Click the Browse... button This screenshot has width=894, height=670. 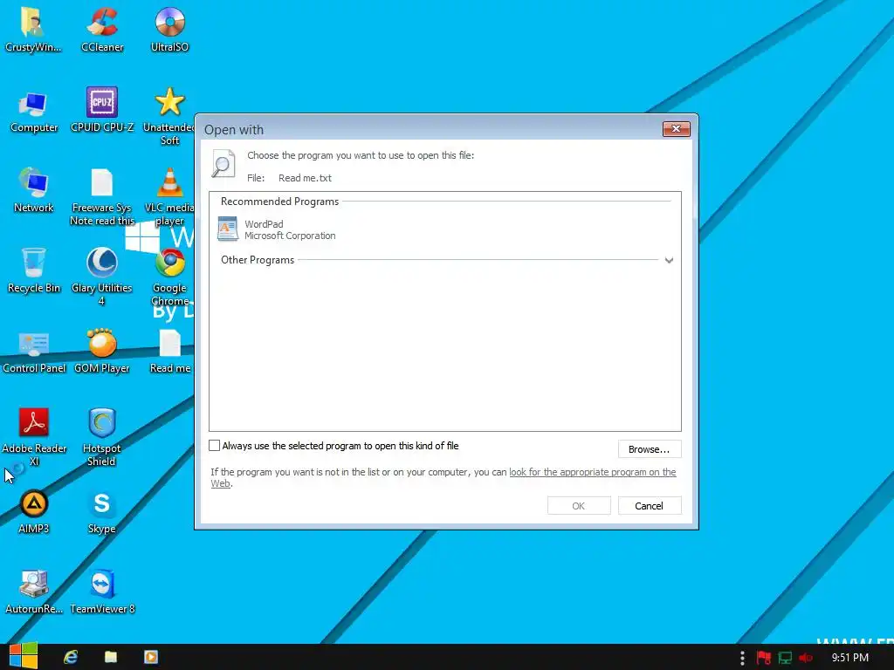tap(650, 449)
